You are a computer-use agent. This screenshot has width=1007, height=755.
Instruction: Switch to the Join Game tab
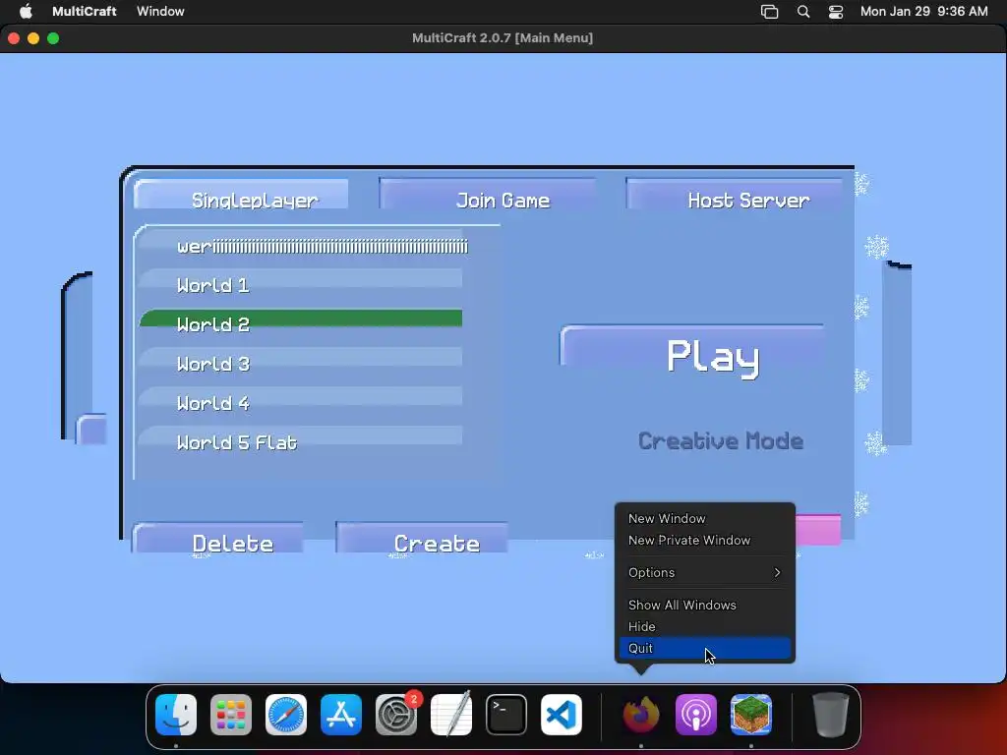click(x=488, y=196)
